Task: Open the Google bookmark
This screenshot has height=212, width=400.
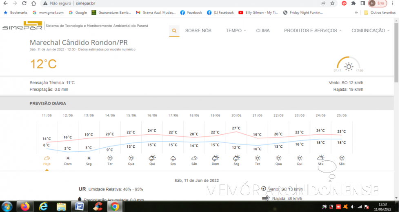Action: point(78,13)
